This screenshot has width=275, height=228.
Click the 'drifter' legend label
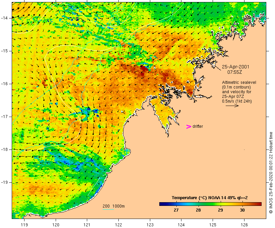pos(198,126)
